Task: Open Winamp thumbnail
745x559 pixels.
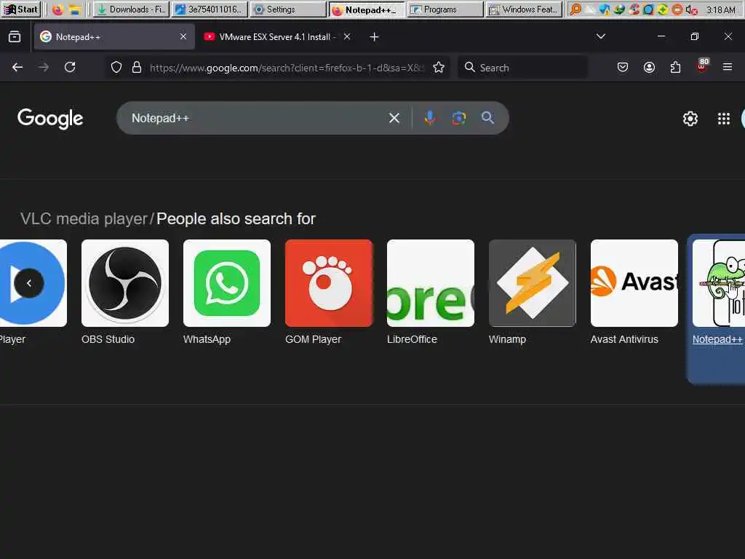Action: (x=532, y=283)
